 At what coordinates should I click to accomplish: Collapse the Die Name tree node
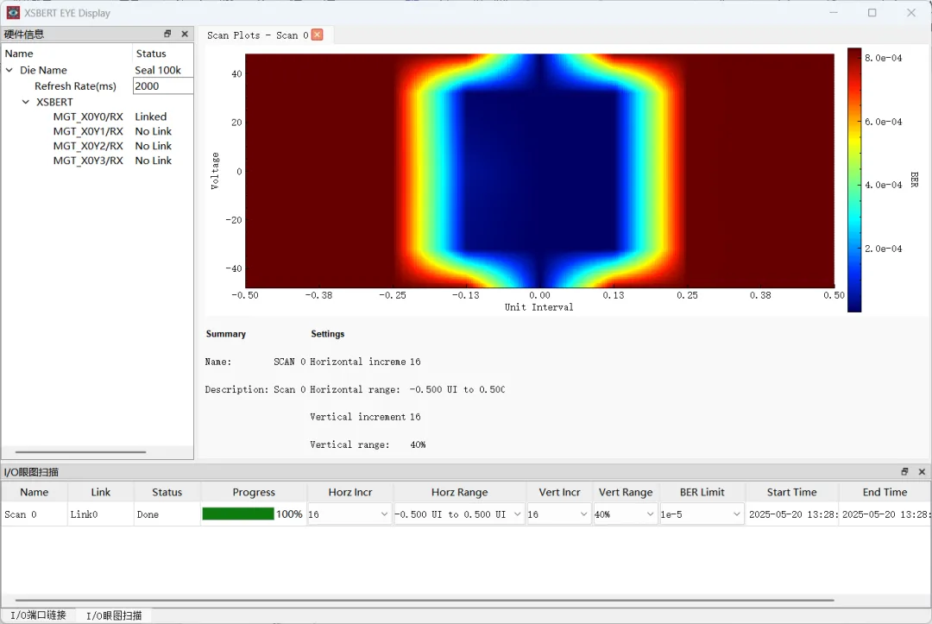coord(9,70)
